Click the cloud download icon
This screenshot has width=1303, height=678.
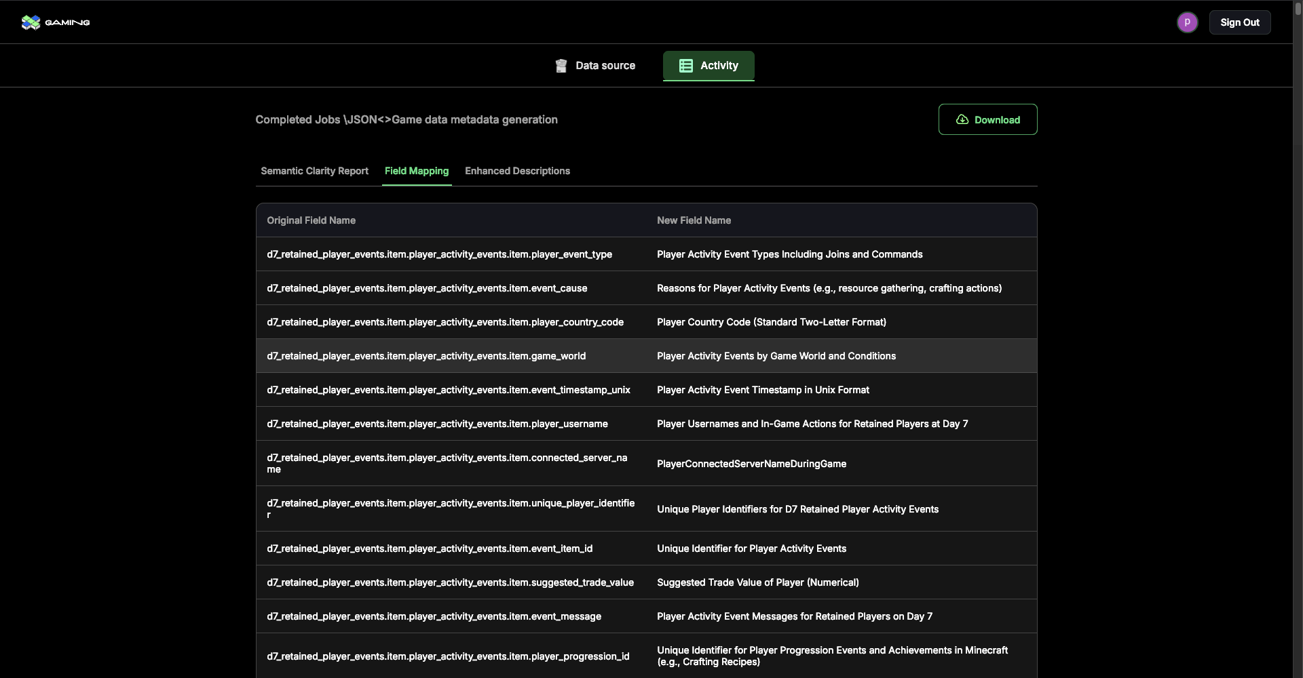(x=962, y=119)
